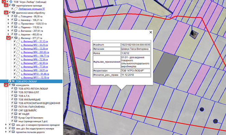Click polygon icon beside с. Филинці №1
Viewport: 226px width, 135px height.
click(18, 41)
